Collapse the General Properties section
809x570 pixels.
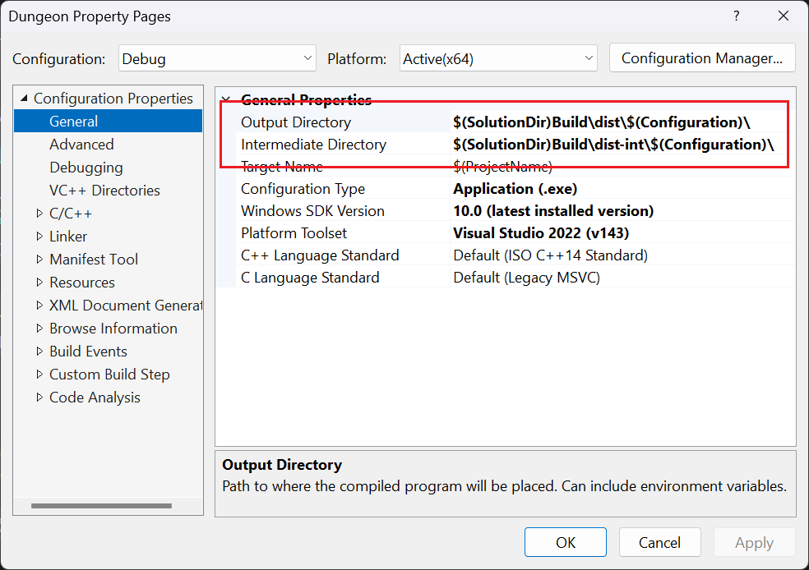226,100
